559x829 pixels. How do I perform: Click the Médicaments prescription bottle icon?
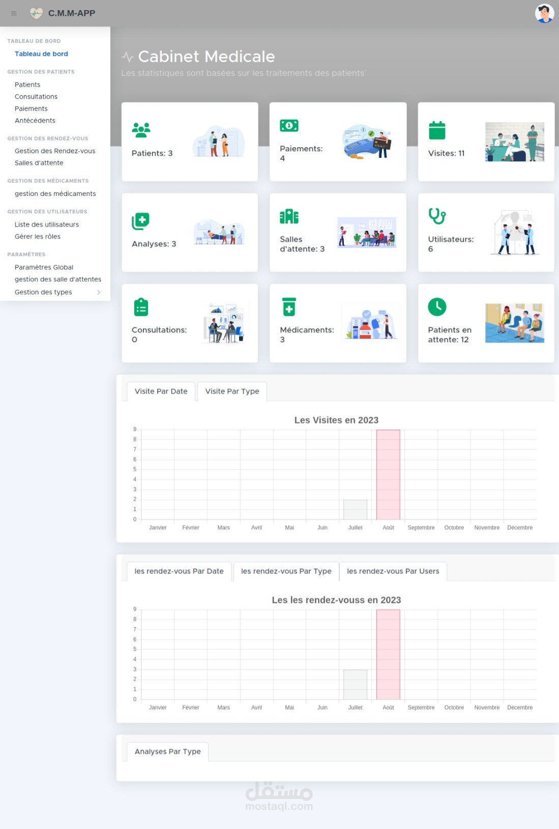[289, 307]
